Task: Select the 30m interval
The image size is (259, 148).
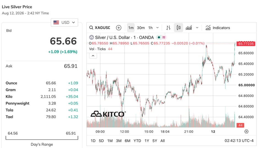Action: coord(141,28)
